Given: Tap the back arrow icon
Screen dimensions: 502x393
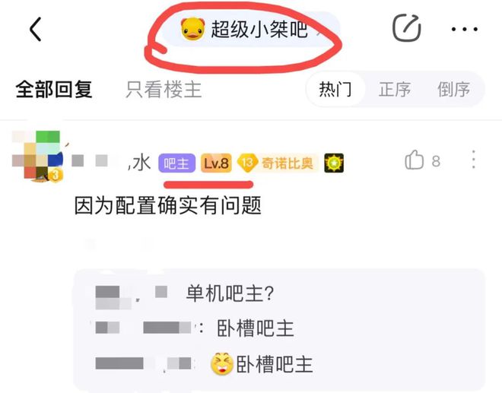Looking at the screenshot, I should click(x=36, y=30).
